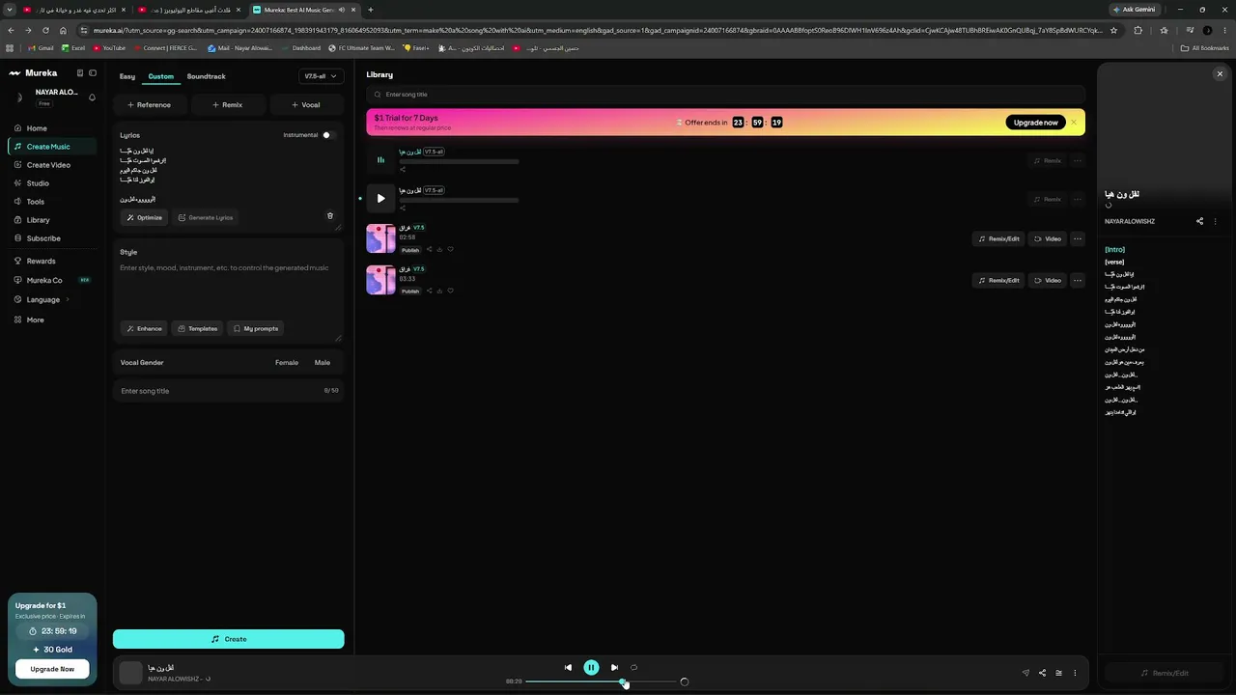1236x695 pixels.
Task: Click the Create button to generate music
Action: (x=229, y=639)
